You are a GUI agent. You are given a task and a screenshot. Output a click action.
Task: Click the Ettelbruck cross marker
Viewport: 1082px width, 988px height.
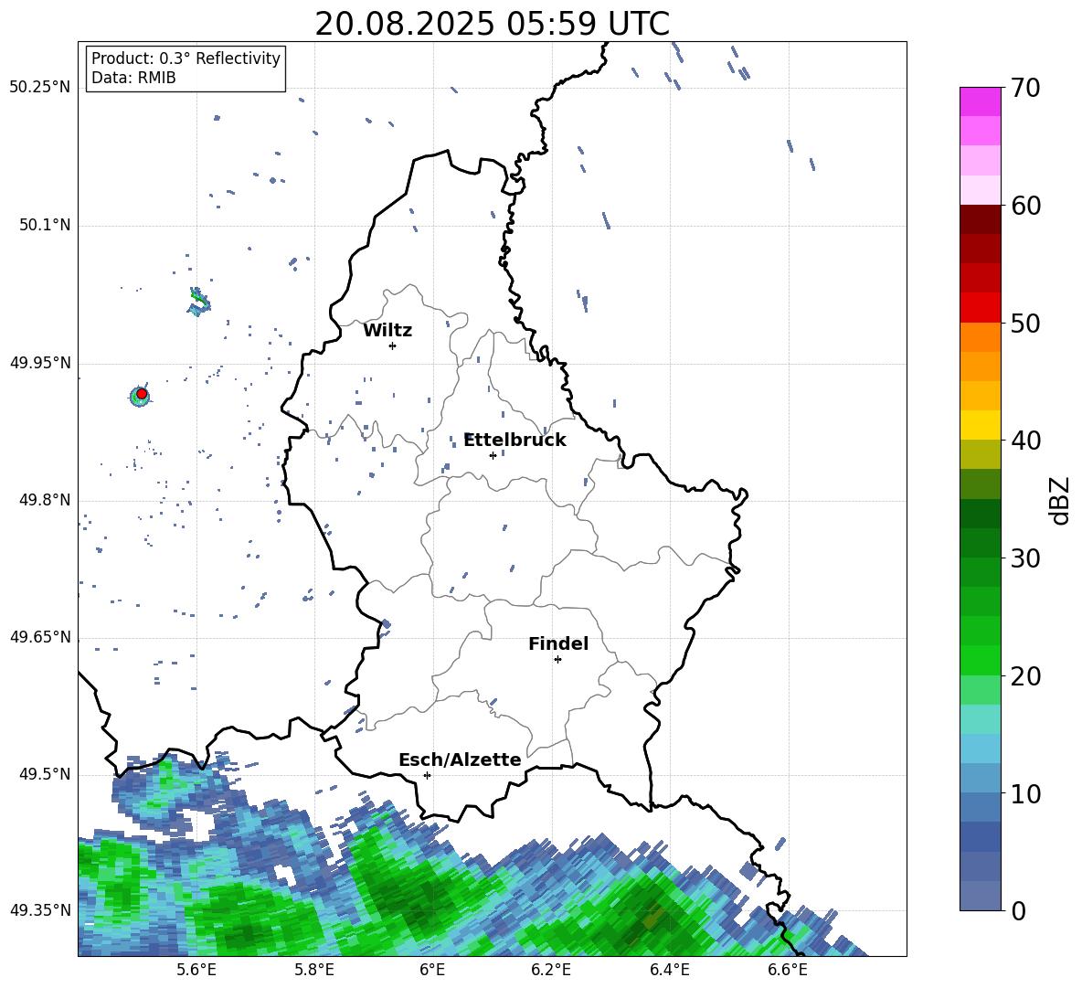pos(493,455)
